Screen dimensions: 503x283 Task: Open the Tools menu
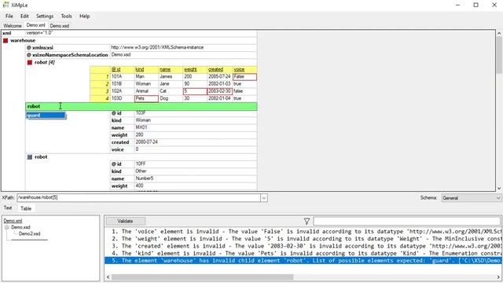(66, 16)
